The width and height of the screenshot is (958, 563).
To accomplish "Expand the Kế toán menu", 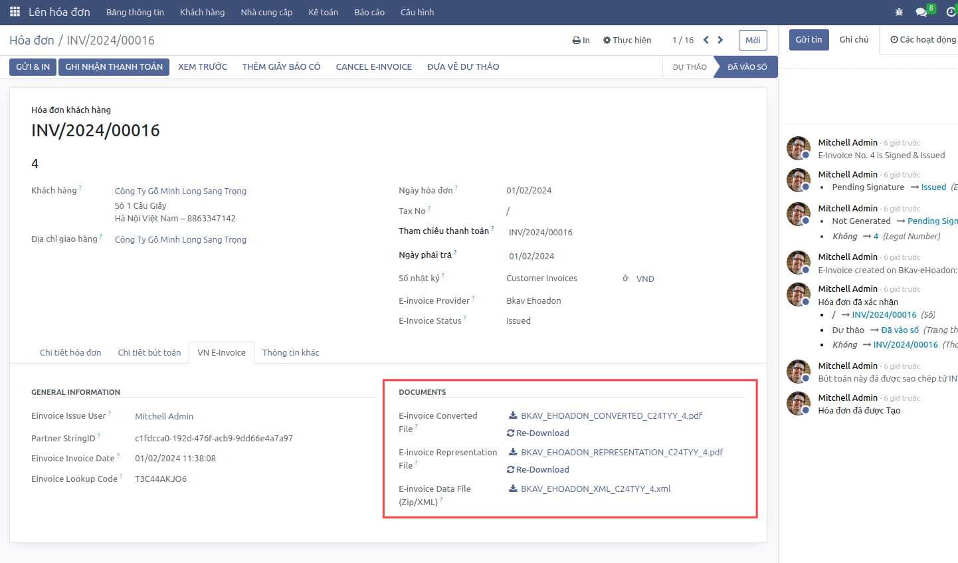I will pos(323,12).
